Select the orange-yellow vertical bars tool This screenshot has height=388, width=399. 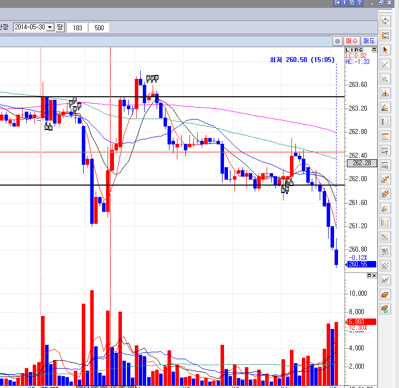pos(385,223)
